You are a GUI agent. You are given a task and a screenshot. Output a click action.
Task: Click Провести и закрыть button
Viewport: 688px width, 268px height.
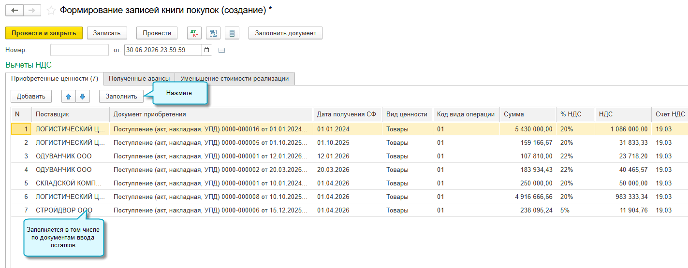(x=44, y=33)
